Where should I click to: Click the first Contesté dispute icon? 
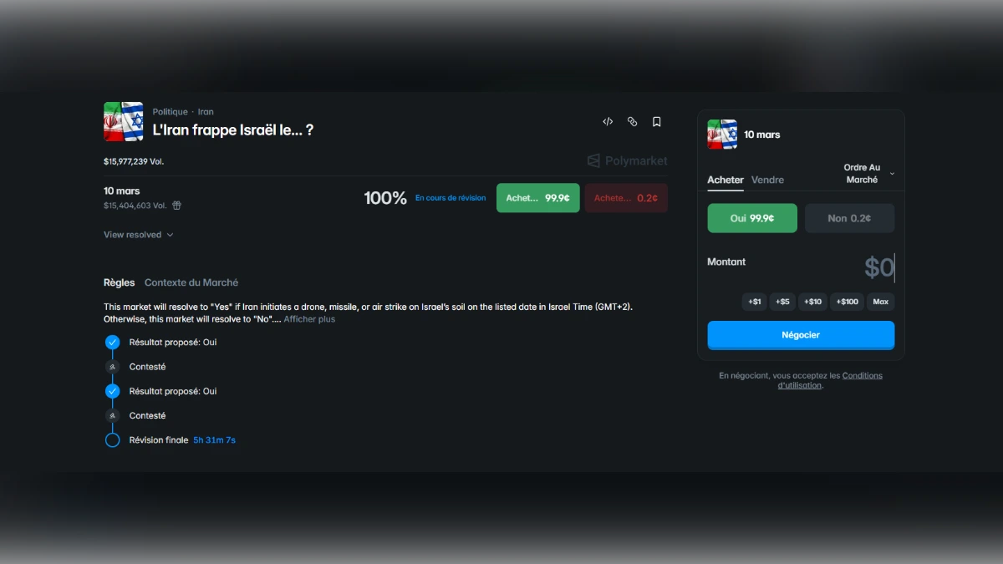pyautogui.click(x=113, y=367)
